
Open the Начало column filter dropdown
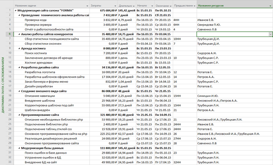point(152,6)
